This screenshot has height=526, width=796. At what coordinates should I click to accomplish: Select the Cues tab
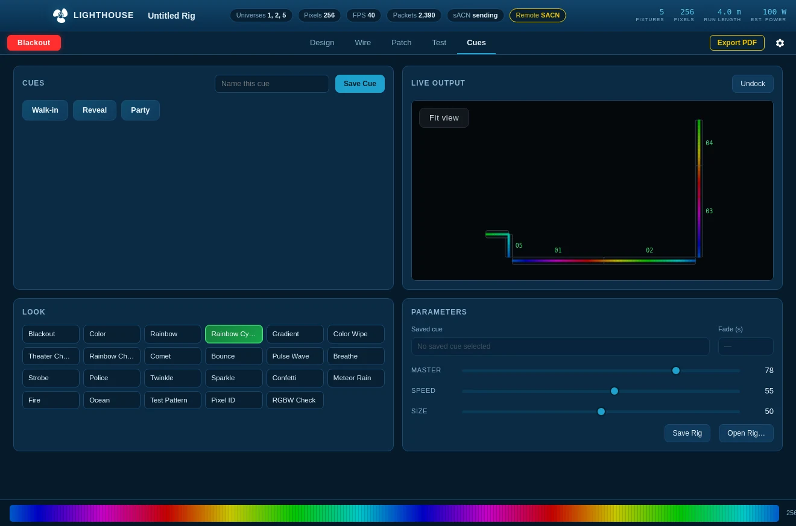476,43
